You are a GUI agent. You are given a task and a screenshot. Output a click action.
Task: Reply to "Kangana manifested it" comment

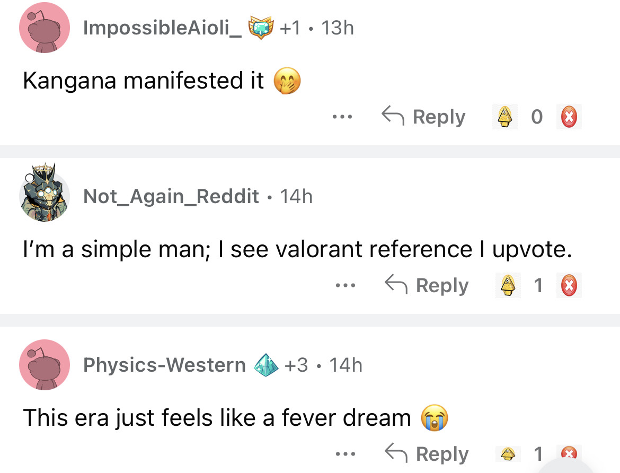click(424, 117)
